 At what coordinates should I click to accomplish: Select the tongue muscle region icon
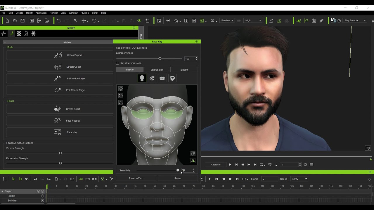172,78
